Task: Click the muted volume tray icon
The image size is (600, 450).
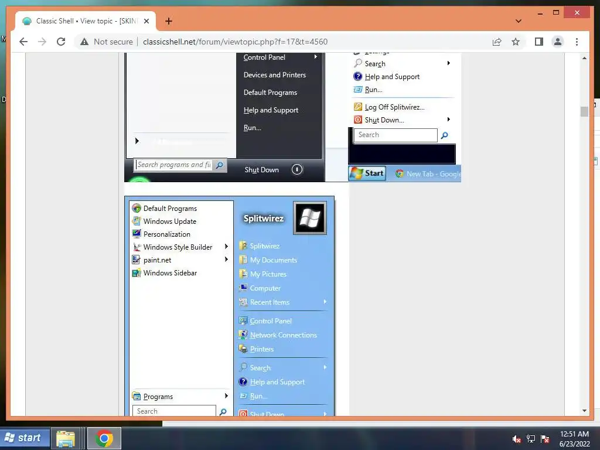Action: (x=517, y=439)
